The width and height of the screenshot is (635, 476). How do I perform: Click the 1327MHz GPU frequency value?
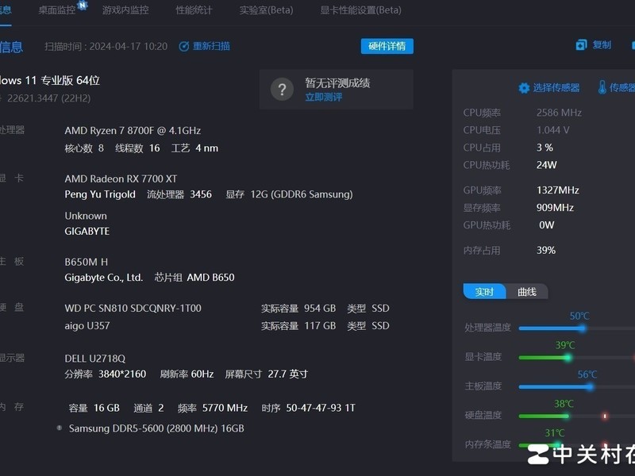[558, 190]
